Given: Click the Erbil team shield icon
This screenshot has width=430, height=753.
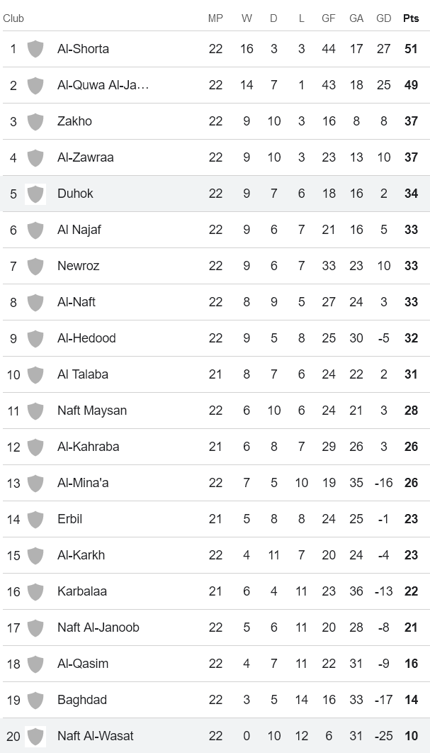Looking at the screenshot, I should 35,519.
